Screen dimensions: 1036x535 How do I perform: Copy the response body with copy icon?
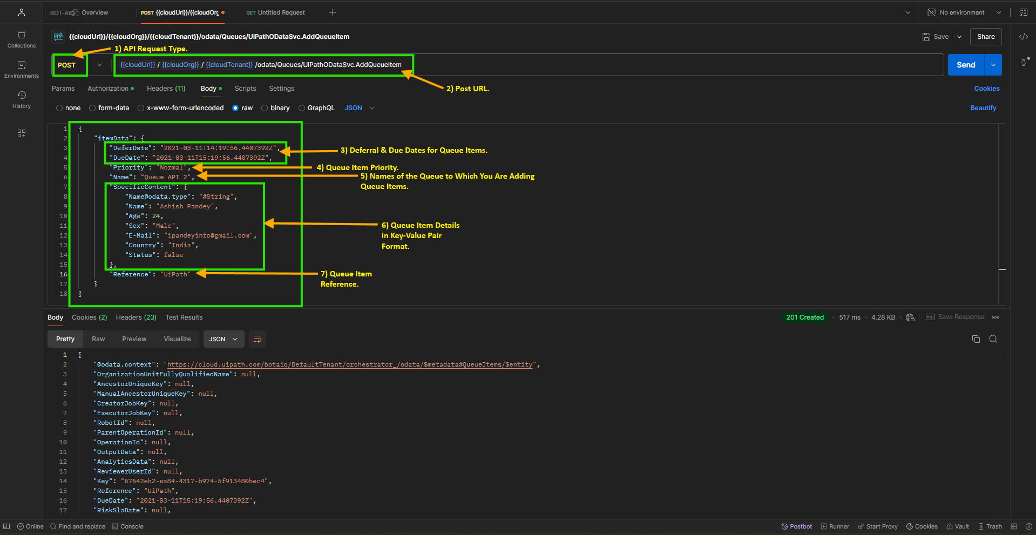click(x=976, y=339)
